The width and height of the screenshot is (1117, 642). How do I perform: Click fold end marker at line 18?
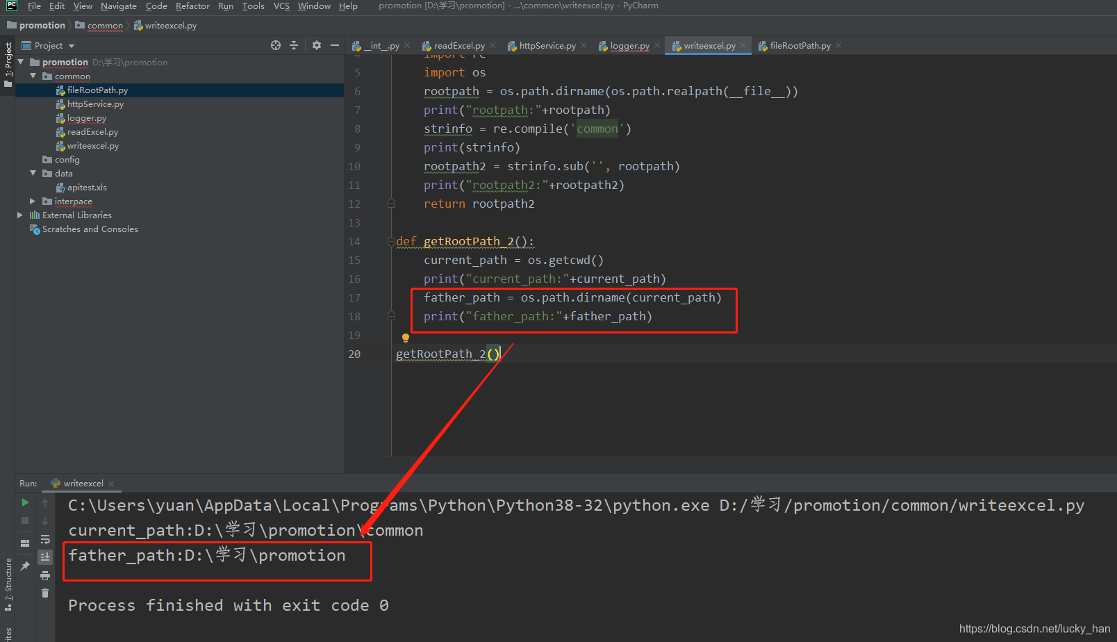391,316
